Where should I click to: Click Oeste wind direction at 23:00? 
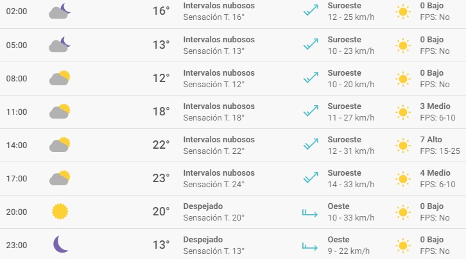pyautogui.click(x=338, y=239)
